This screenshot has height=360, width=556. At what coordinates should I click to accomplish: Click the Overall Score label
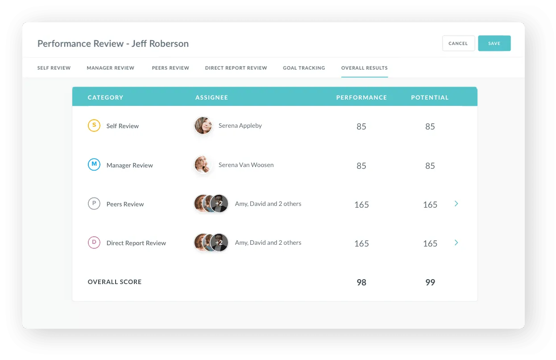tap(115, 282)
